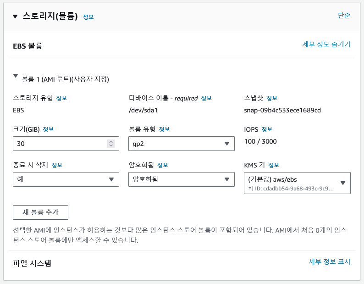
Task: Open 정보 link for 스냅샷
Action: (x=272, y=98)
